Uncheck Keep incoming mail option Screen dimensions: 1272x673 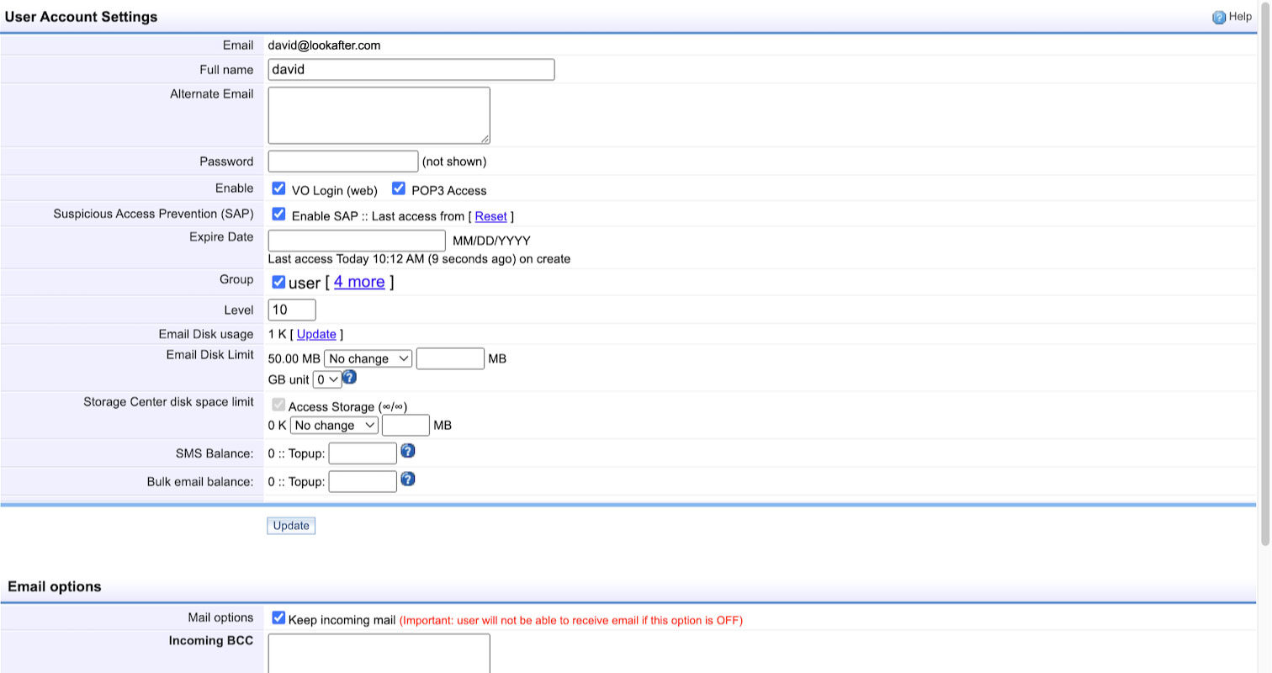278,618
